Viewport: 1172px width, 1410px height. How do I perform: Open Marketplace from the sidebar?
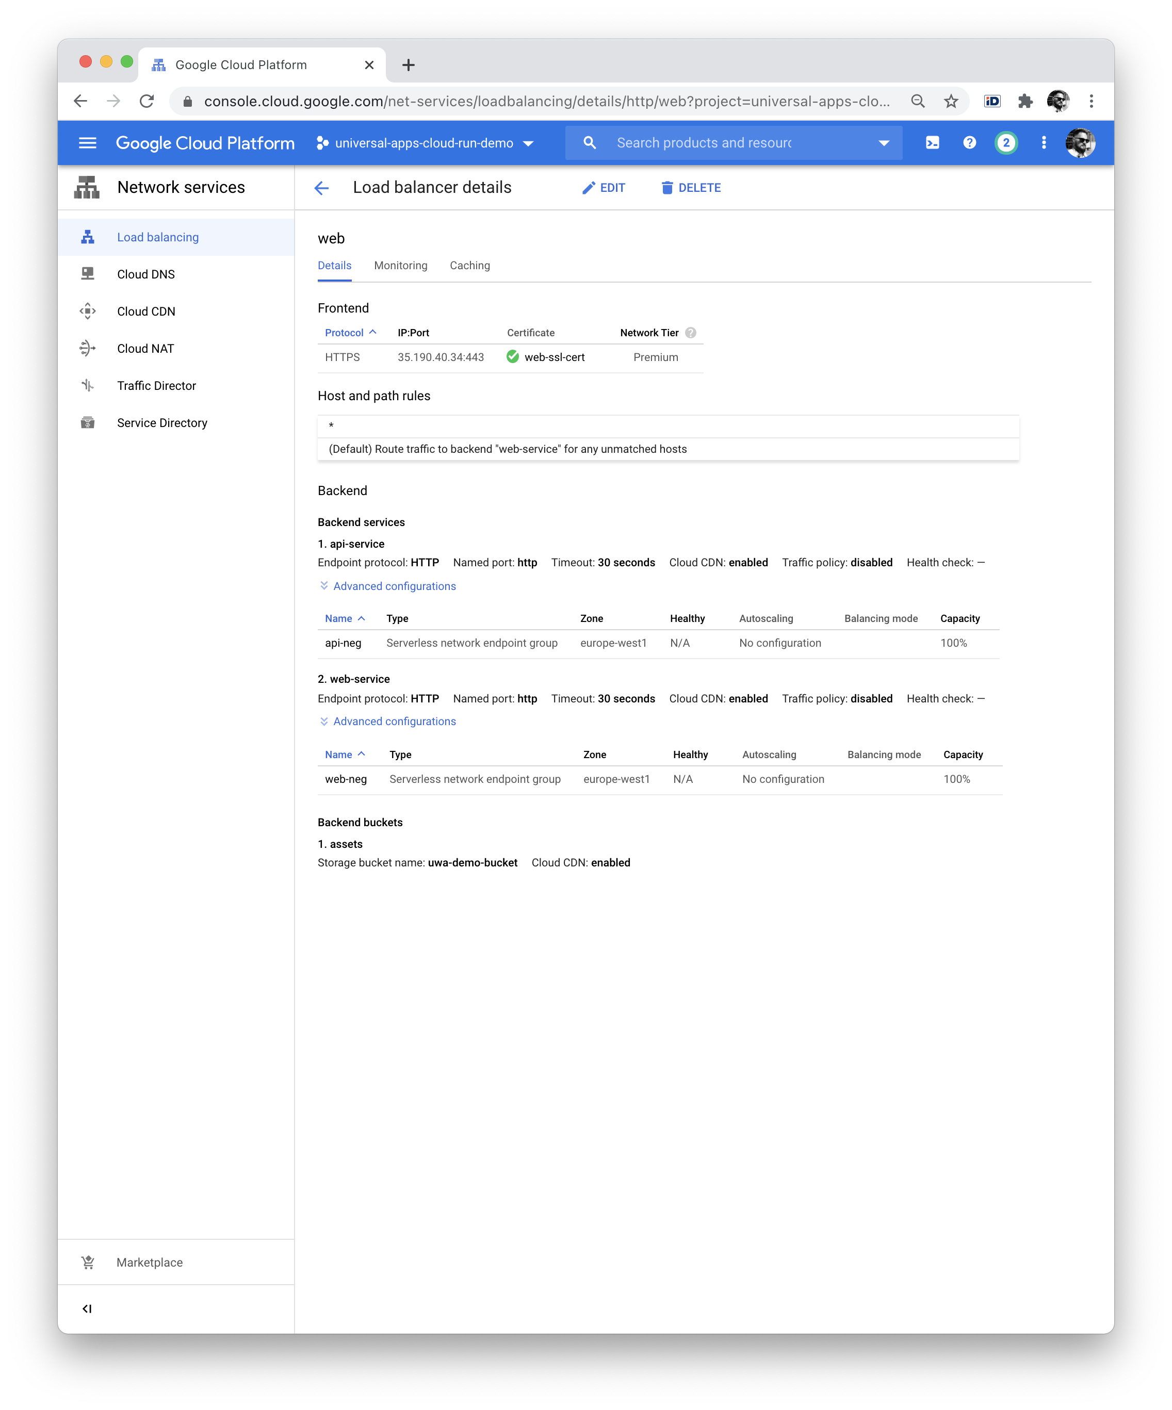149,1263
